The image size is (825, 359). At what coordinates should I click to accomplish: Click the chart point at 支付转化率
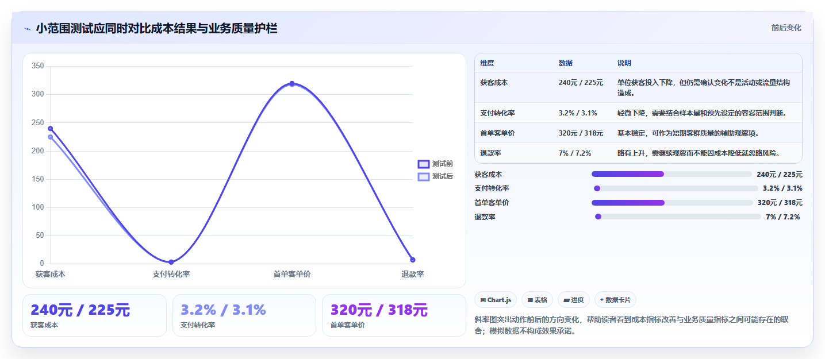click(x=171, y=262)
